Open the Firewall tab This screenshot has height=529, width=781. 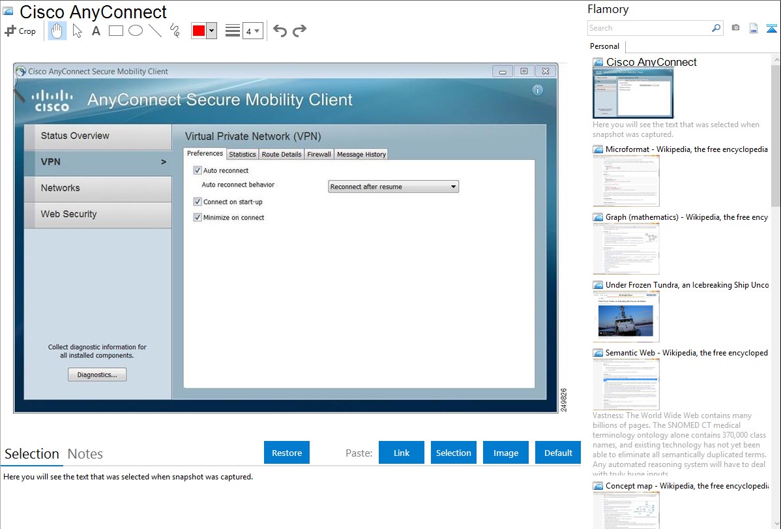coord(319,154)
